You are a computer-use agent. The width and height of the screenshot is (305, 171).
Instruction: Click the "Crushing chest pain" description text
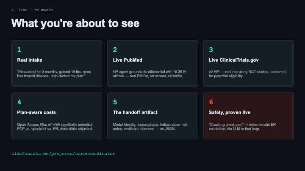click(242, 127)
